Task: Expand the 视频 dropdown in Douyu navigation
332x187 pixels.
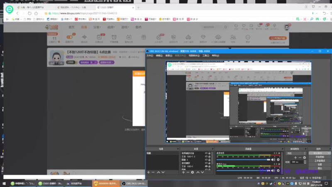Action: [111, 27]
